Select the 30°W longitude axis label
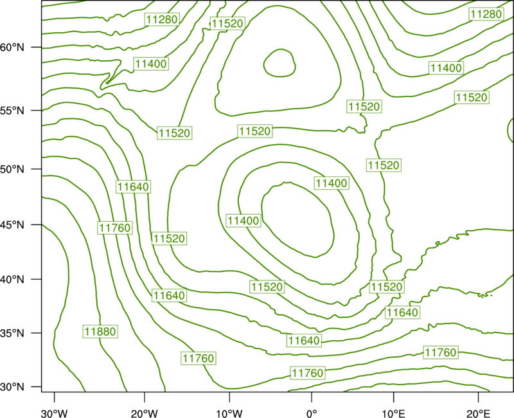This screenshot has width=514, height=418. [55, 413]
